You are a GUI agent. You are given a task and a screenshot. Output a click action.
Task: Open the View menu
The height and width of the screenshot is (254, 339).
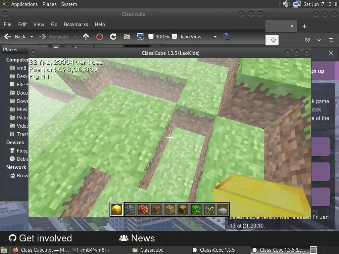[39, 24]
